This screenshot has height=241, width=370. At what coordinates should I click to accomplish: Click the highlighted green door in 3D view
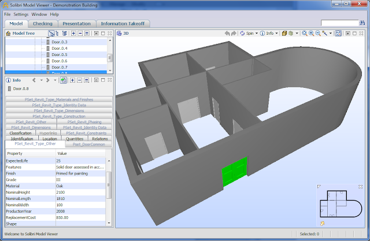[235, 172]
